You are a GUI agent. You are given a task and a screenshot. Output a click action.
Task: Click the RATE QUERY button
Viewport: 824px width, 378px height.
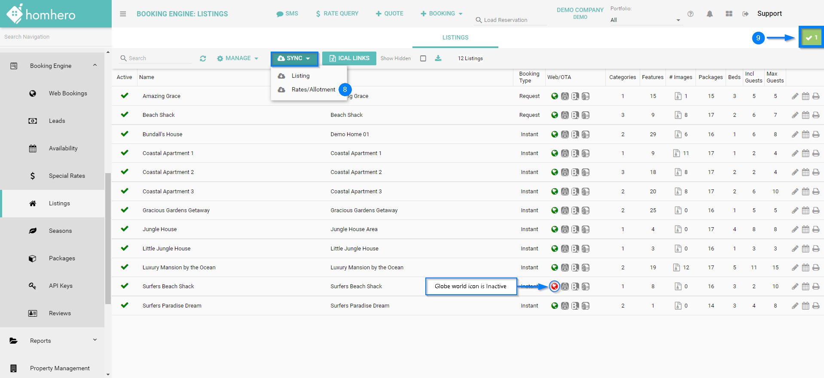tap(337, 14)
